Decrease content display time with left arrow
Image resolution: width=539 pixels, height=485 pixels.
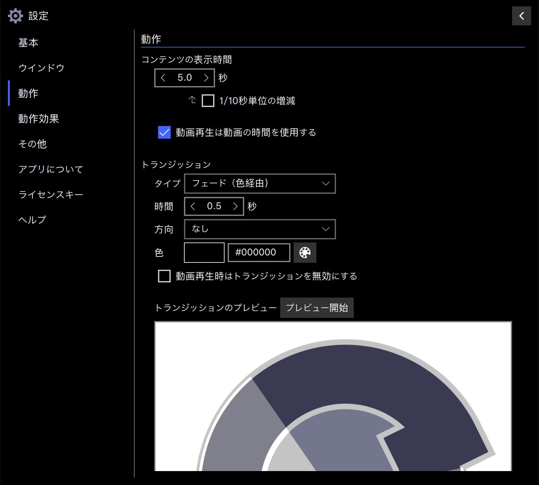(163, 78)
